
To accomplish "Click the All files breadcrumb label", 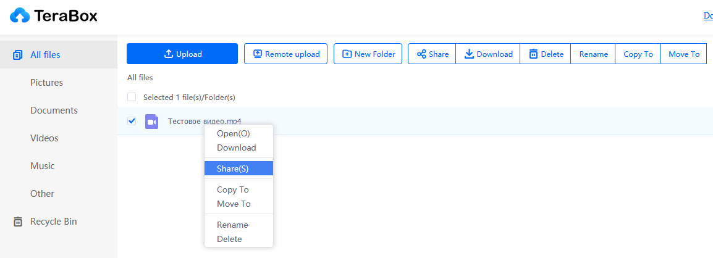I will (140, 78).
